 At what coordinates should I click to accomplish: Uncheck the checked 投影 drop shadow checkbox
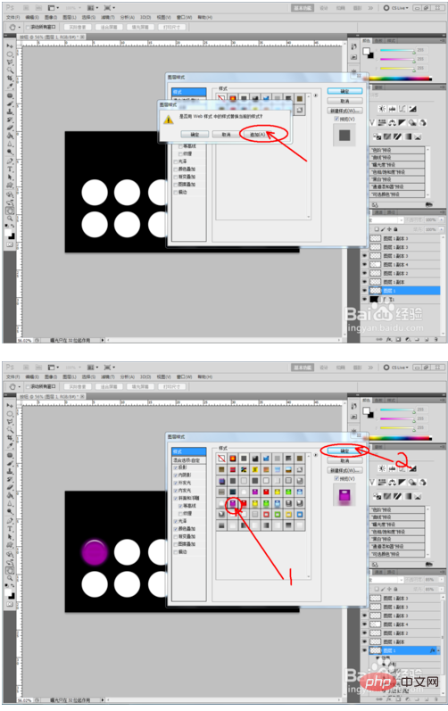click(x=176, y=467)
